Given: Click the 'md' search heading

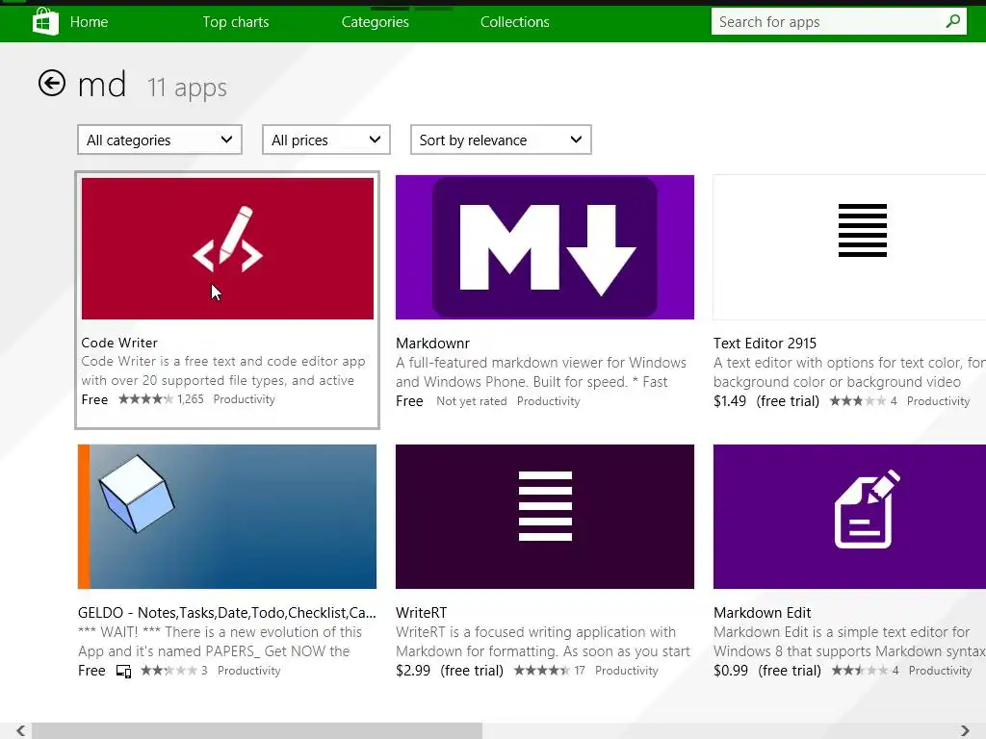Looking at the screenshot, I should click(x=102, y=85).
